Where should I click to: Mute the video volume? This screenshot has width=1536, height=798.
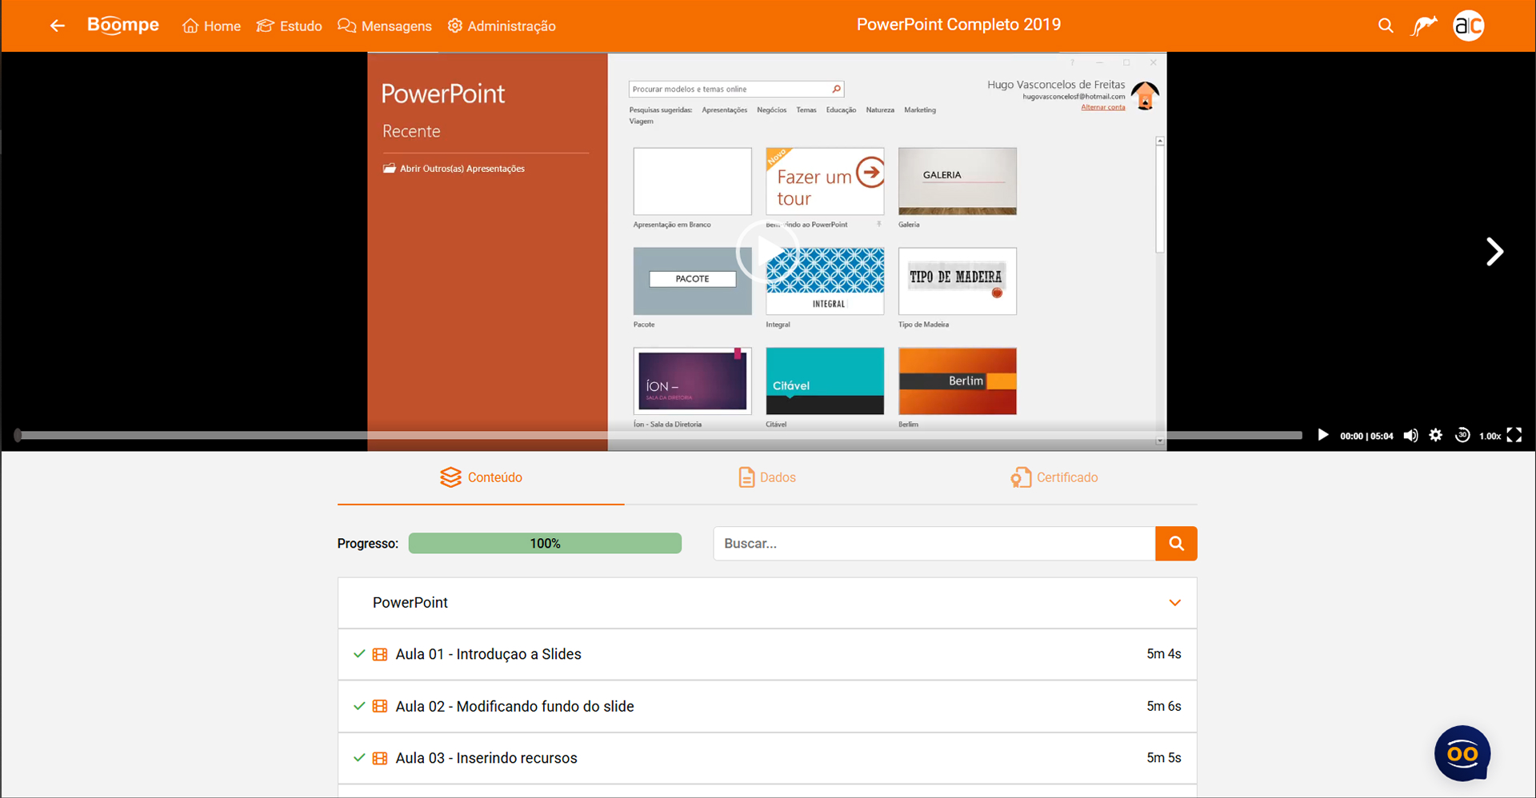coord(1410,435)
